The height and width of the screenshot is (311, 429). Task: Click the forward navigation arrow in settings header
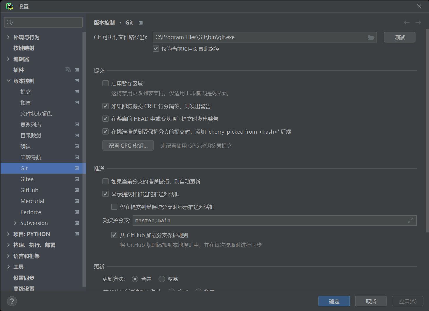[419, 22]
